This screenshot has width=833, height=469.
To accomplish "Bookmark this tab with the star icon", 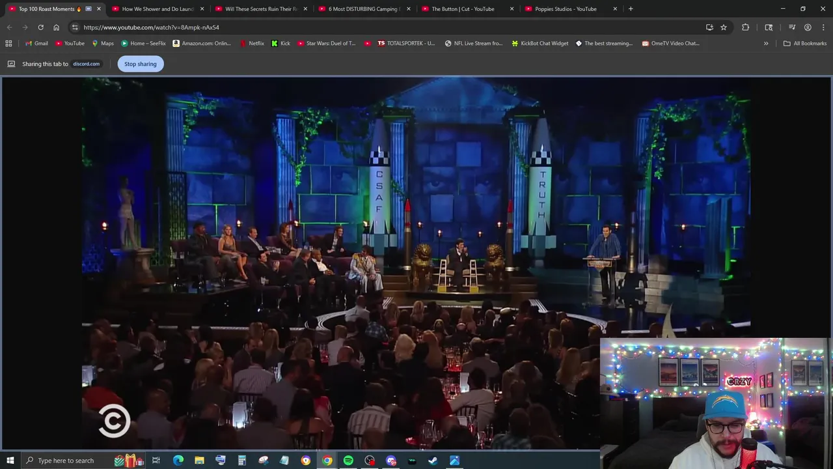I will [724, 27].
